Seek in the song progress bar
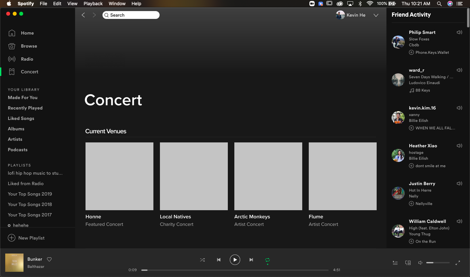Image resolution: width=470 pixels, height=277 pixels. click(235, 270)
